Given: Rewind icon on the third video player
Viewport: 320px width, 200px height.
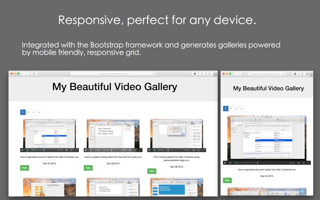Looking at the screenshot, I should (x=154, y=150).
